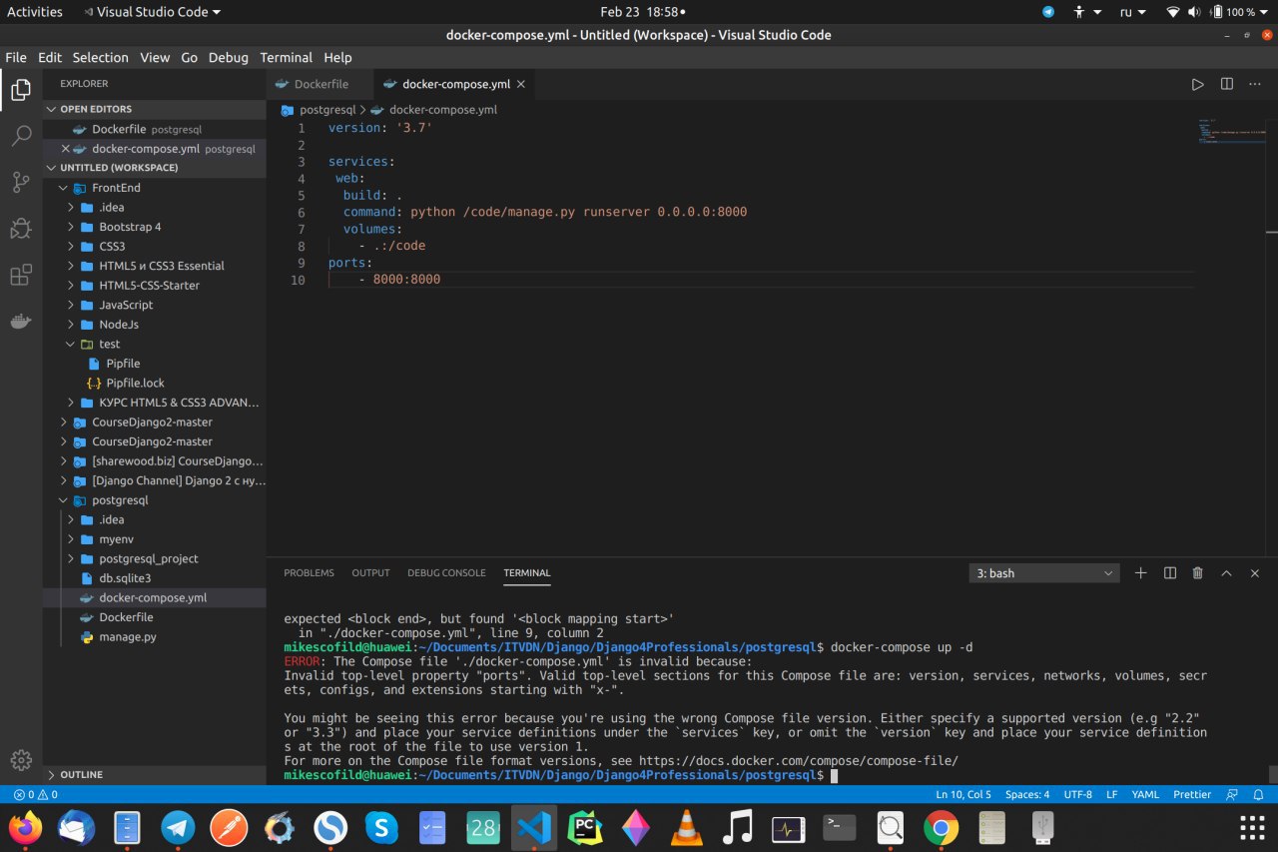The width and height of the screenshot is (1278, 852).
Task: Open manage.py in the explorer
Action: [x=155, y=637]
